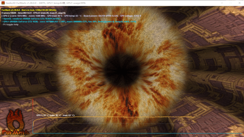Screen dimensions: 244x137
Task: Click the orange GPU temperature graph line
Action: 114,117
